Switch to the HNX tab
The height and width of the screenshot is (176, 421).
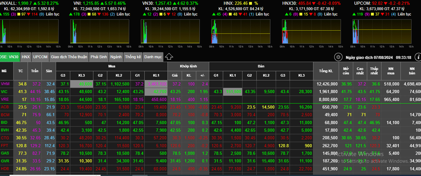pyautogui.click(x=26, y=57)
